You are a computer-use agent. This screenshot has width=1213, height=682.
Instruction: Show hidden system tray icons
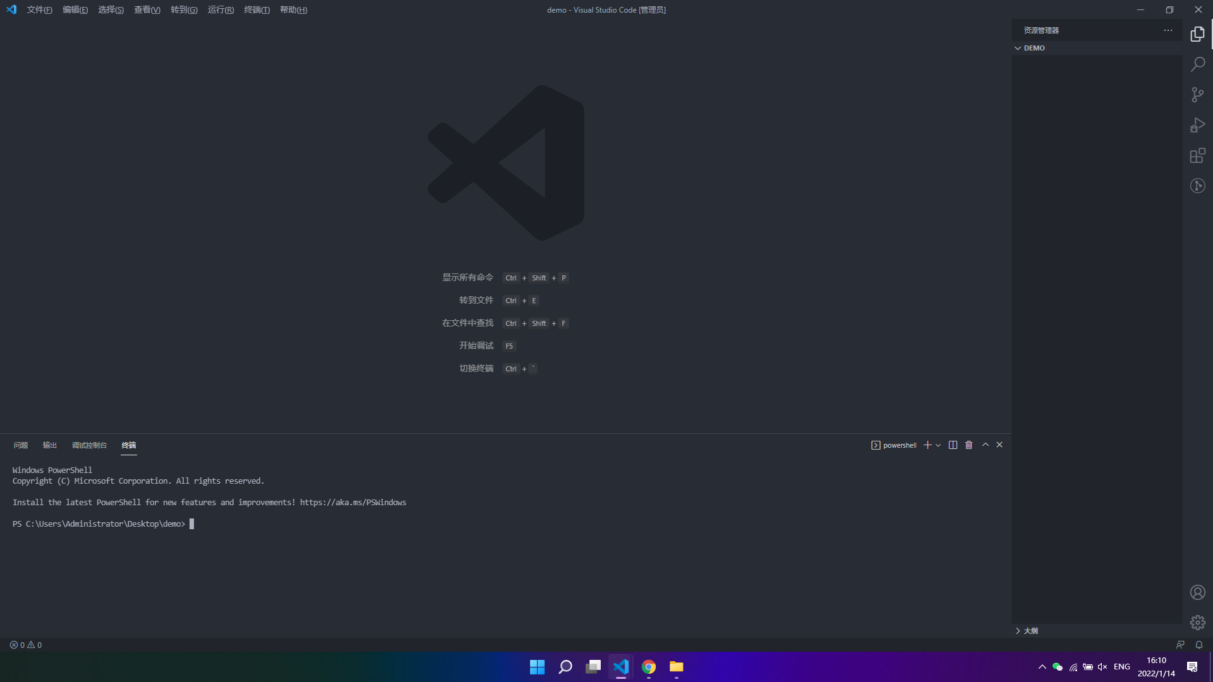click(1042, 667)
